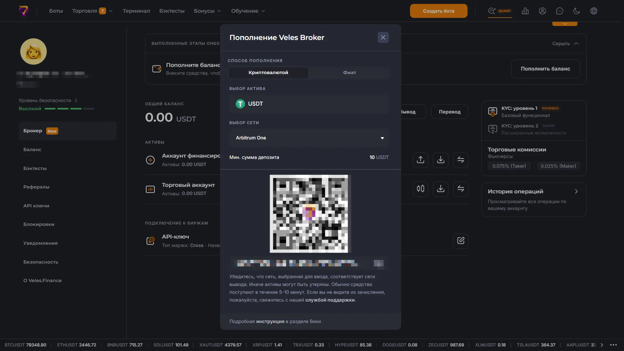This screenshot has width=624, height=351.
Task: Click the upload icon for financing account
Action: (x=421, y=160)
